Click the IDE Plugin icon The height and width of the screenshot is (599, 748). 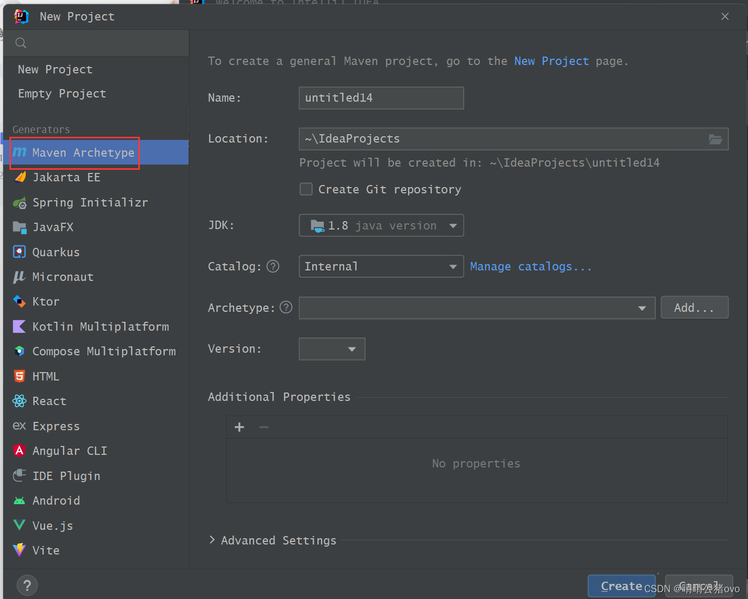coord(19,475)
